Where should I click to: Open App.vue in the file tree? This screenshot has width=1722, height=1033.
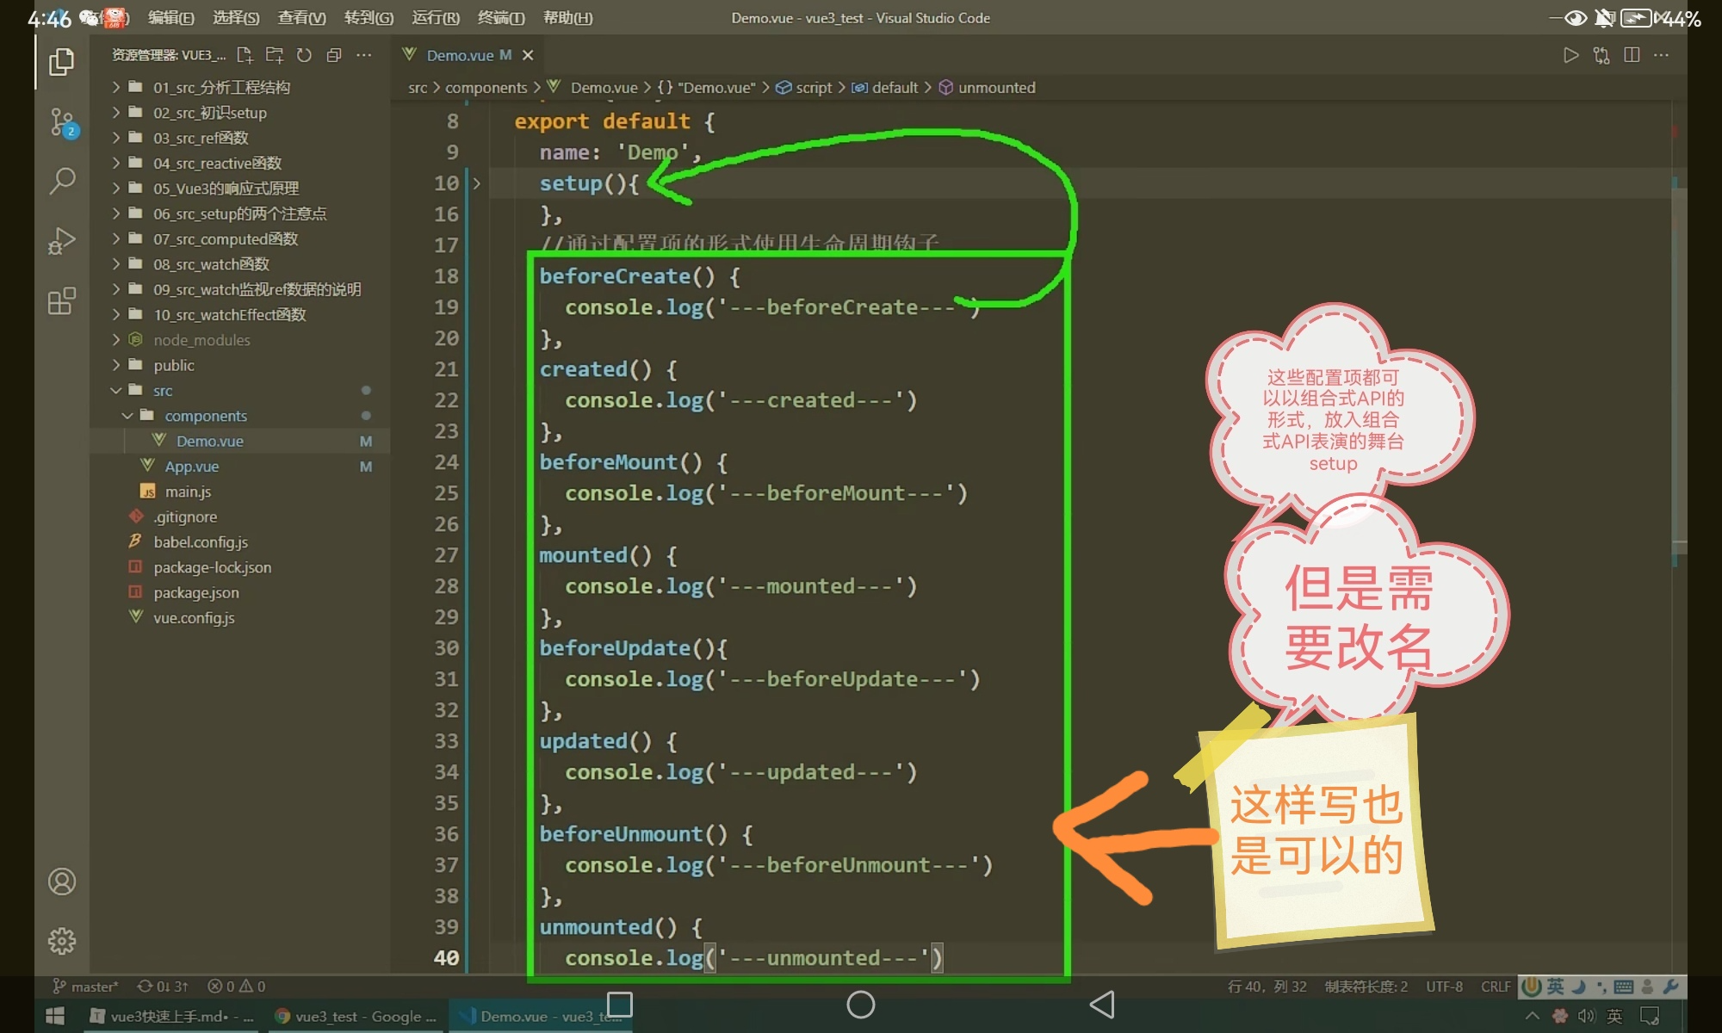(x=191, y=466)
